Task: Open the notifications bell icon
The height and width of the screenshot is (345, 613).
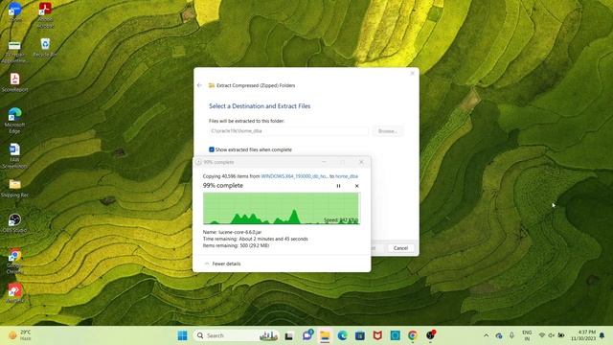Action: pyautogui.click(x=602, y=335)
